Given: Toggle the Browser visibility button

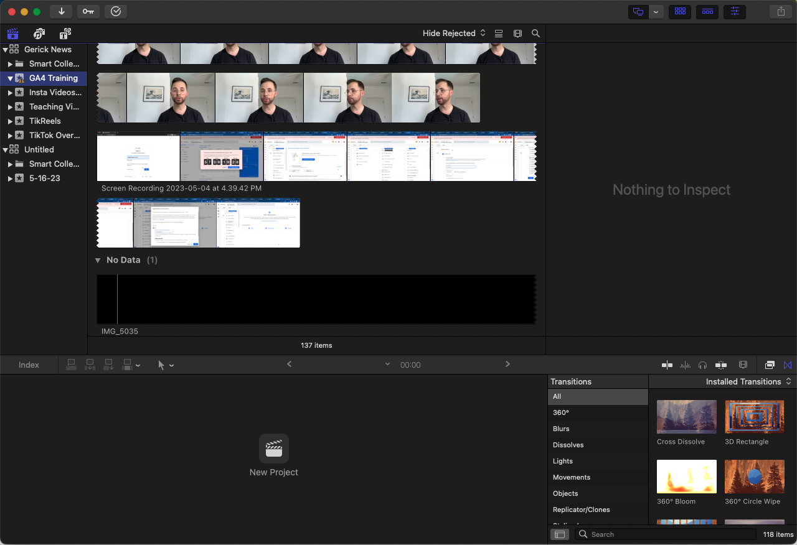Looking at the screenshot, I should click(680, 12).
